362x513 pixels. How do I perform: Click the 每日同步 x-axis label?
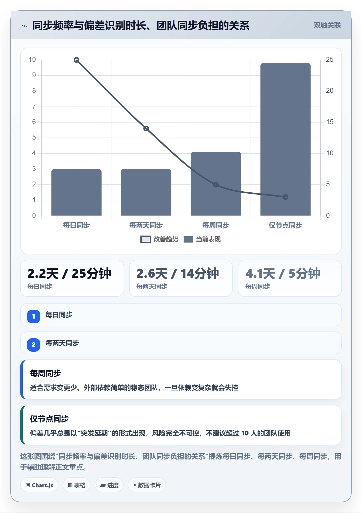coord(76,225)
